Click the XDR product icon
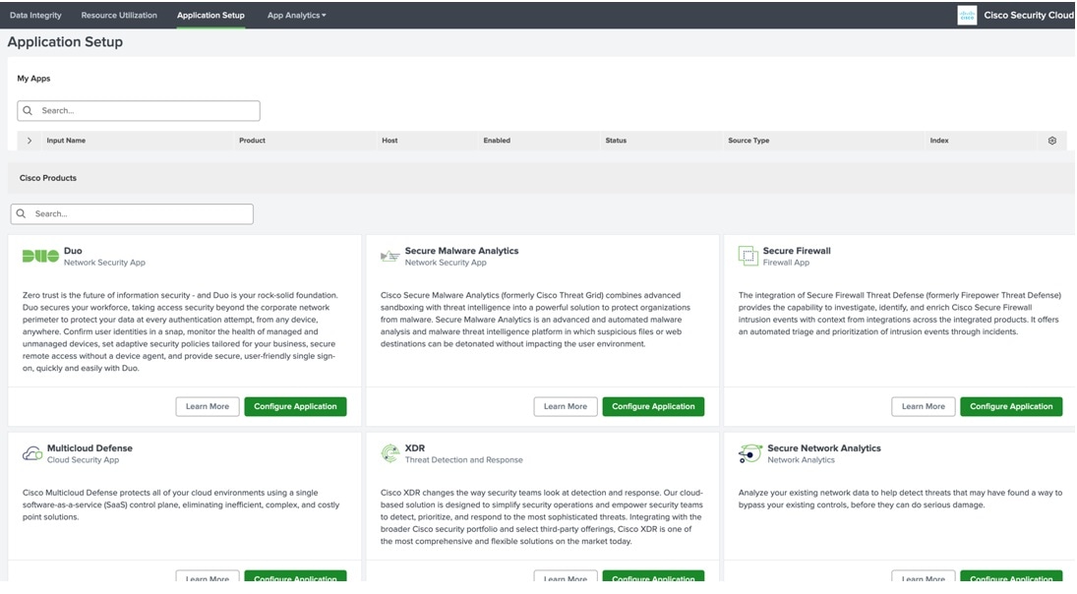 389,453
